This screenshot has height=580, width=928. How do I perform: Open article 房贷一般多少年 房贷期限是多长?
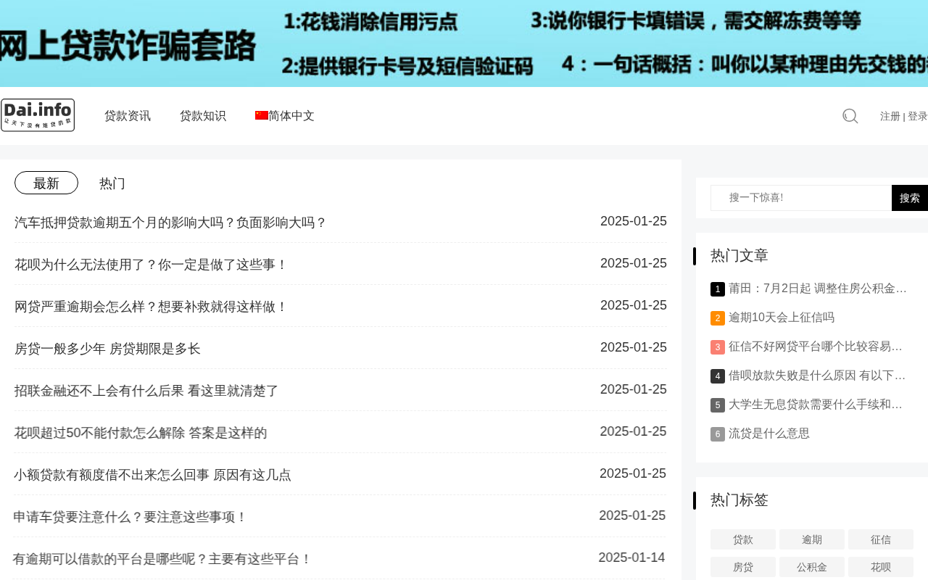click(x=107, y=349)
